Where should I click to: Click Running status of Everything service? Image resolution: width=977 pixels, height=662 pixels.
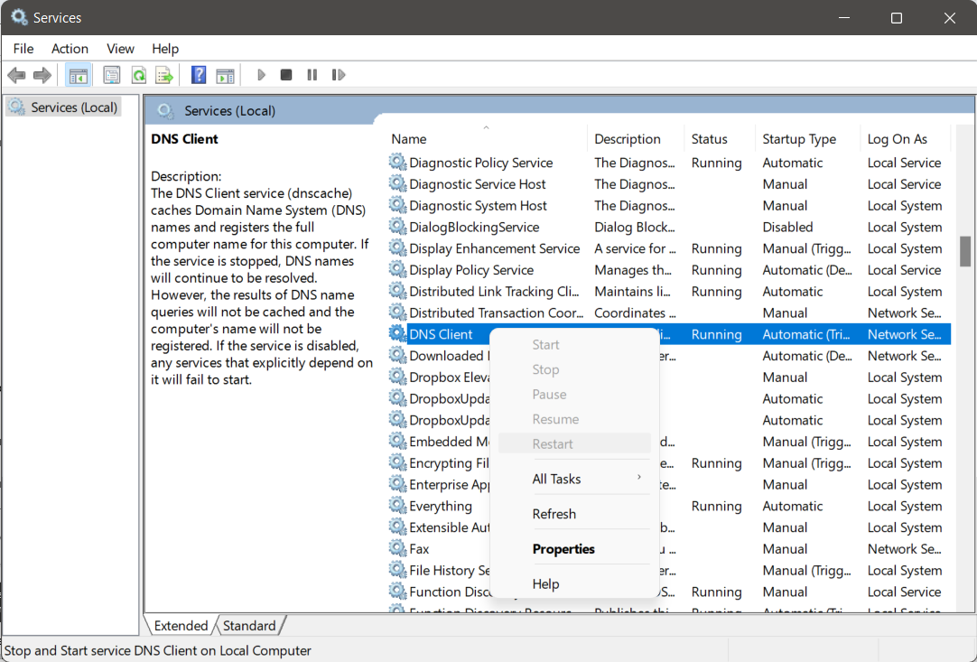[x=717, y=506]
